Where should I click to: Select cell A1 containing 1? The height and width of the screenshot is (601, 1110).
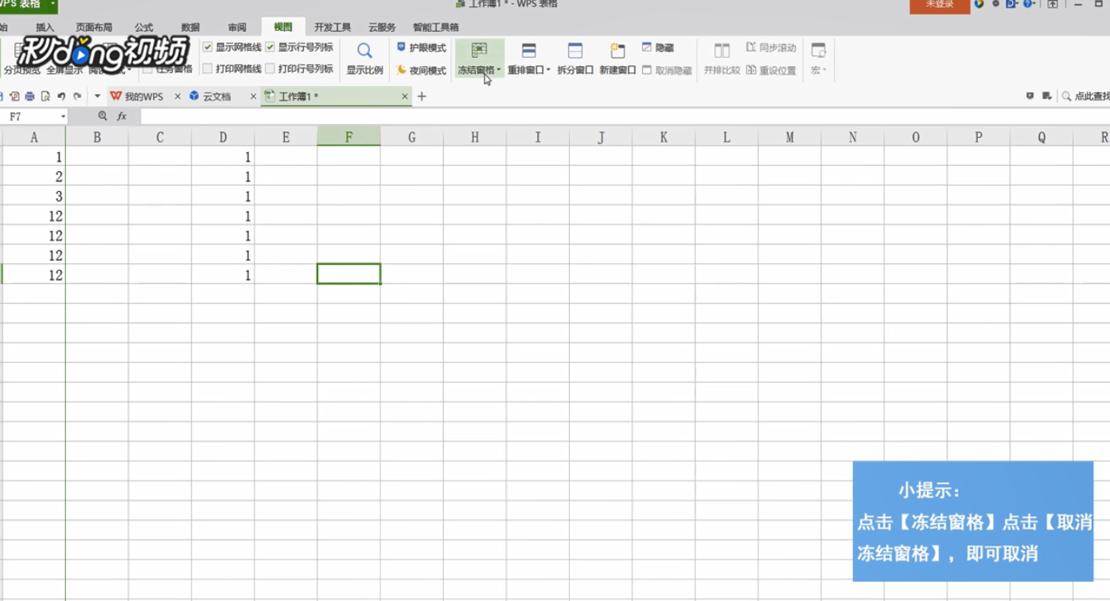[x=33, y=157]
